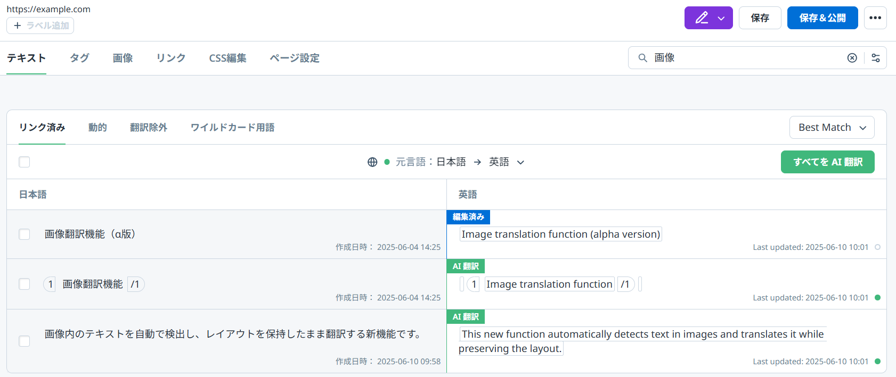896x377 pixels.
Task: Open the Best Match sort dropdown
Action: point(832,128)
